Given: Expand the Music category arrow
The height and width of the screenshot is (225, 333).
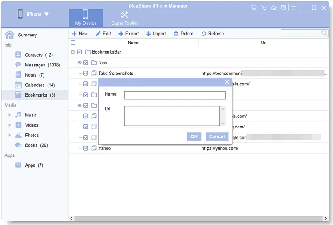Looking at the screenshot, I should coord(10,115).
